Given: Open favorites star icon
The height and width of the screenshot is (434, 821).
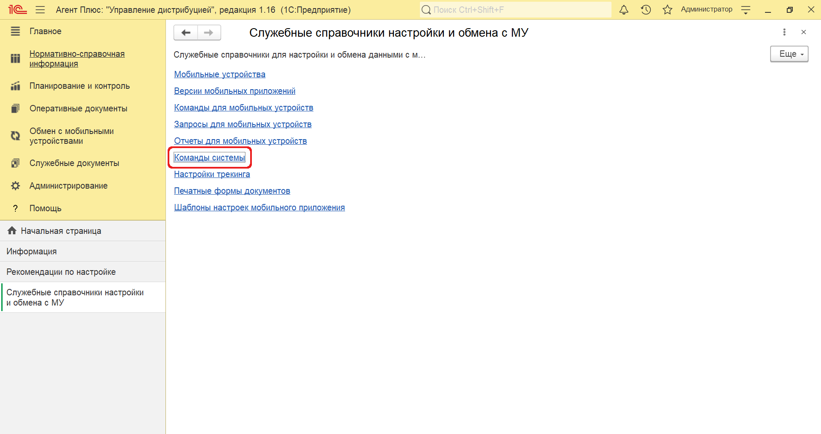Looking at the screenshot, I should 667,9.
